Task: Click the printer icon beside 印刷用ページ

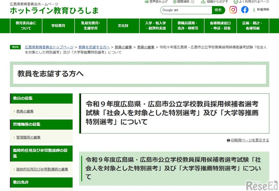Action: click(x=228, y=140)
